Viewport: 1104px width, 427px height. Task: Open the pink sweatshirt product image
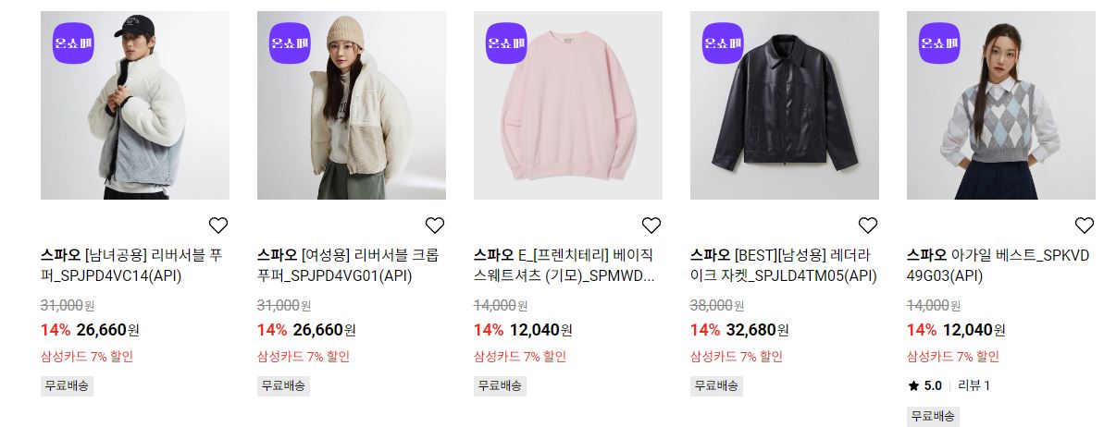[568, 105]
